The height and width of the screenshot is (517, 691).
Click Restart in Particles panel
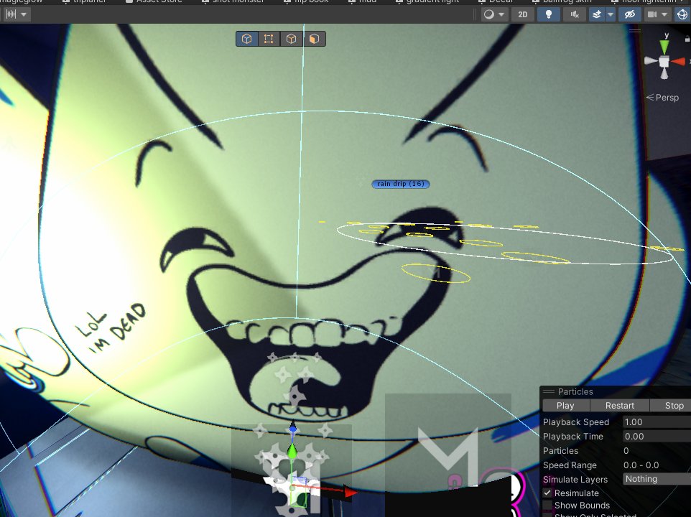620,406
